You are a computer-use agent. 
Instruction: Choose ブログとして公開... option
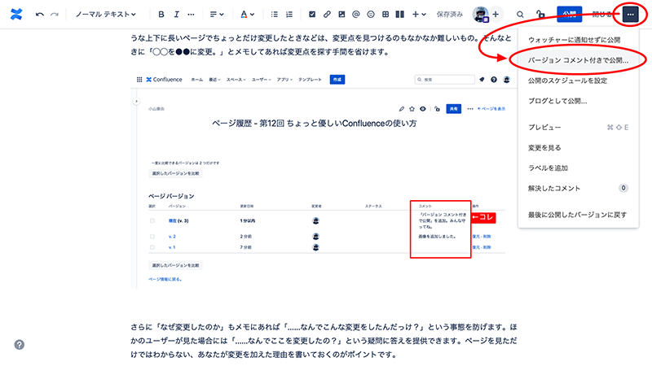(x=579, y=101)
